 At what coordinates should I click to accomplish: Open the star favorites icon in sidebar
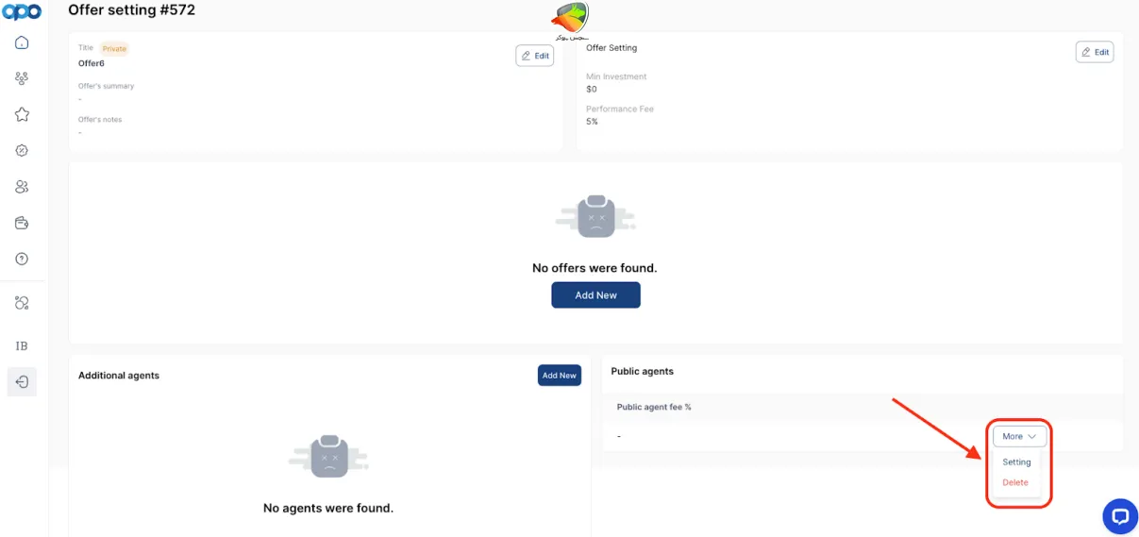pos(22,114)
